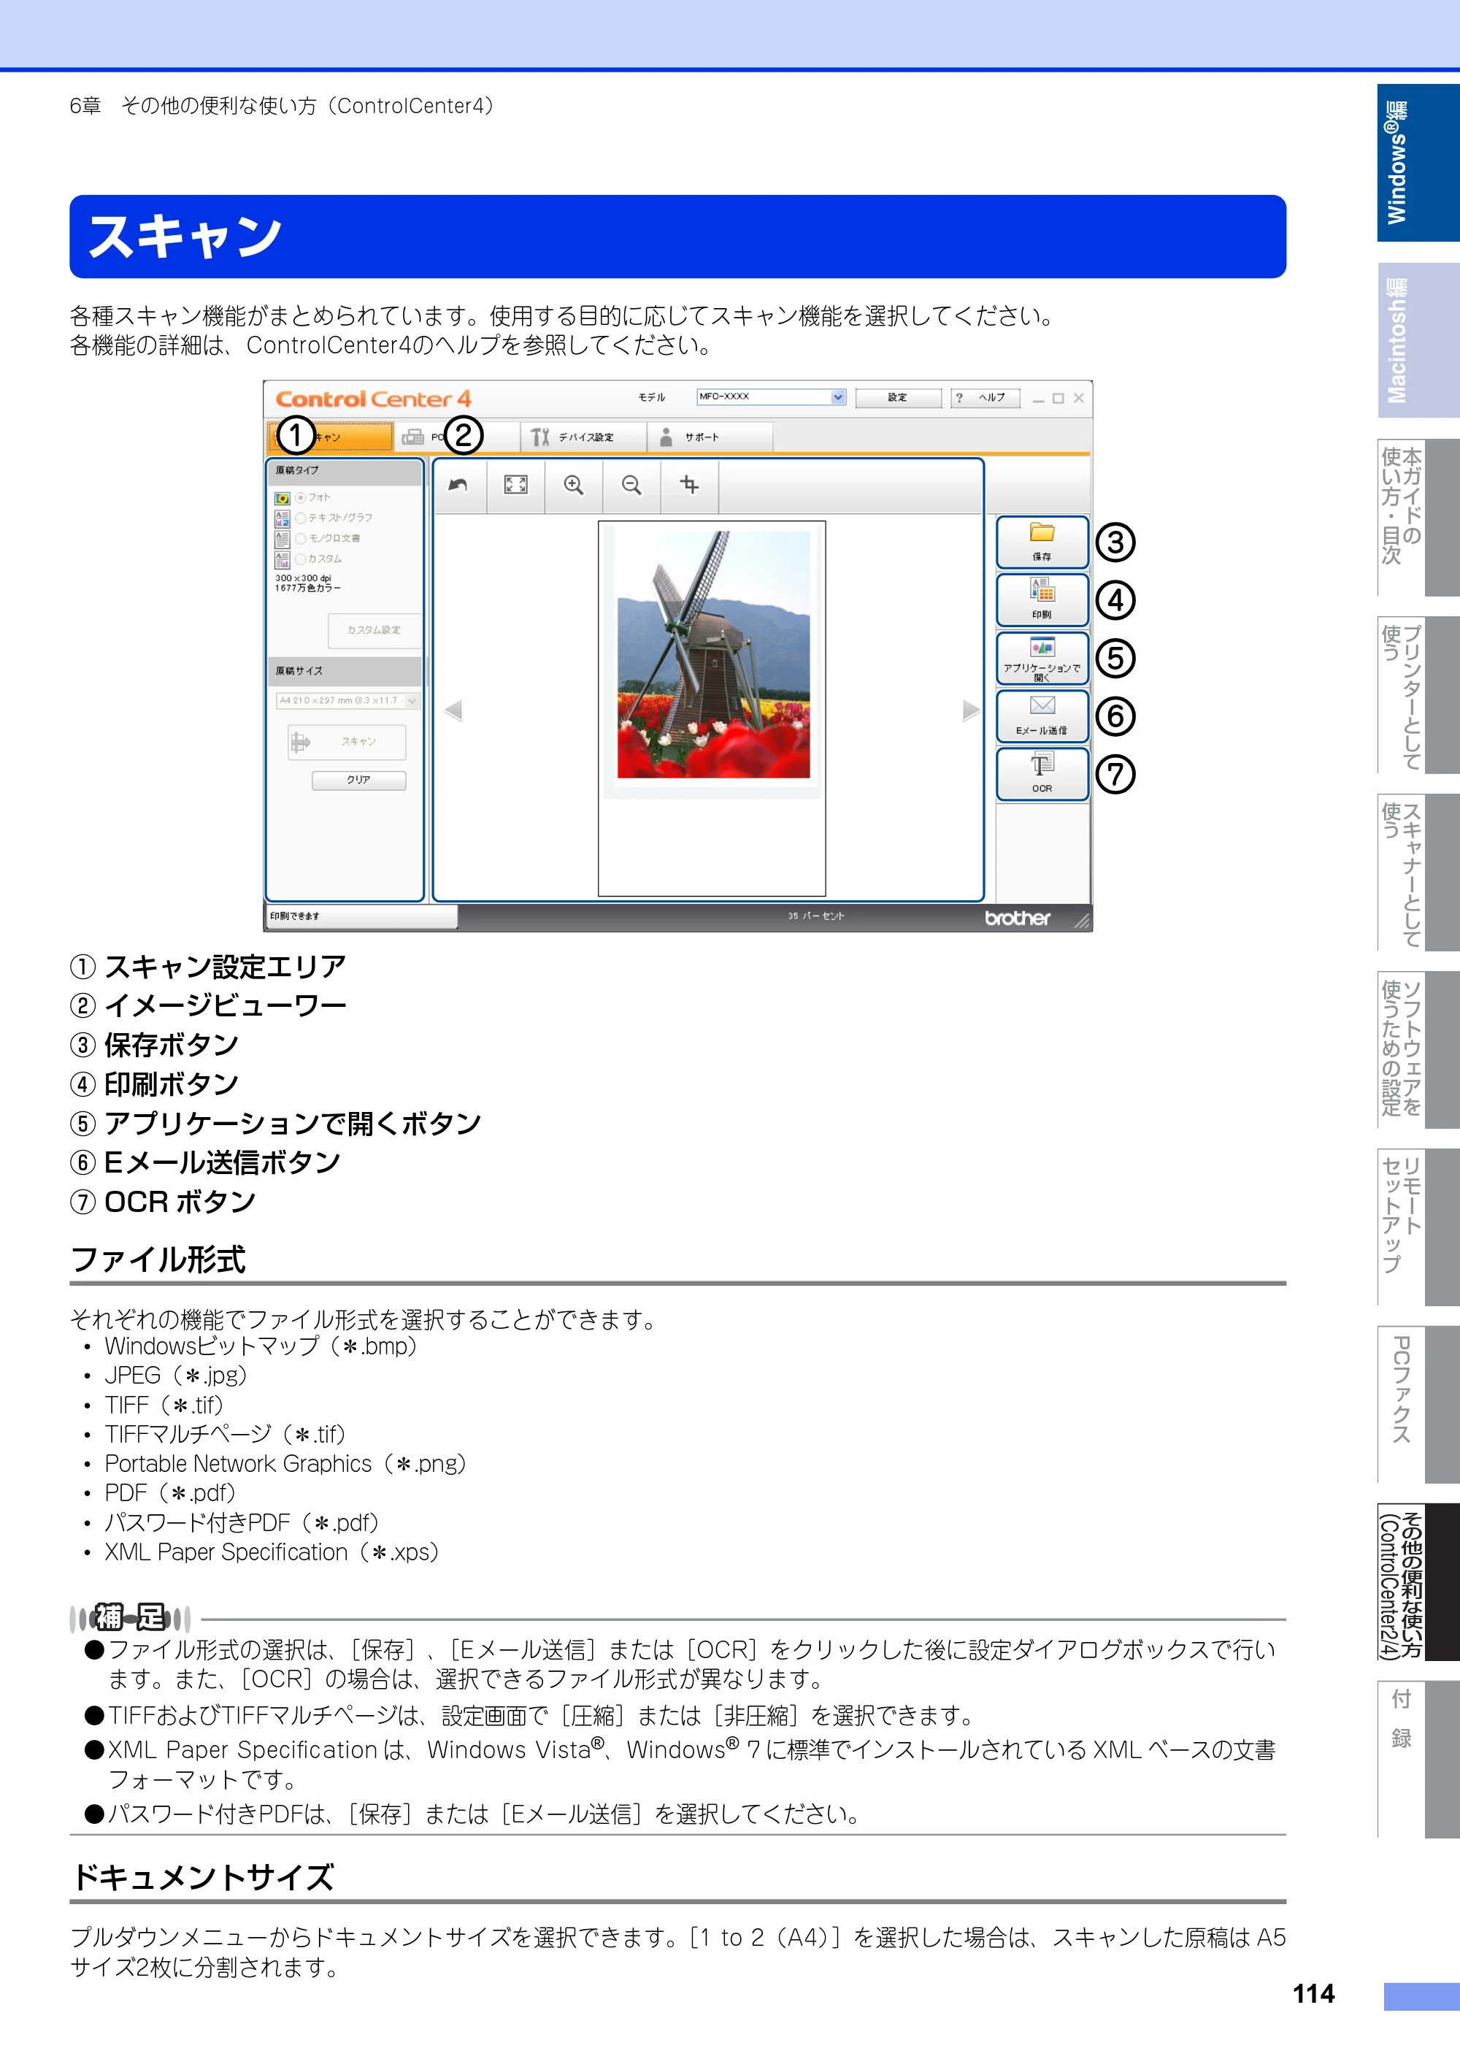Click the zoom in magnifier icon
Image resolution: width=1460 pixels, height=2067 pixels.
573,486
